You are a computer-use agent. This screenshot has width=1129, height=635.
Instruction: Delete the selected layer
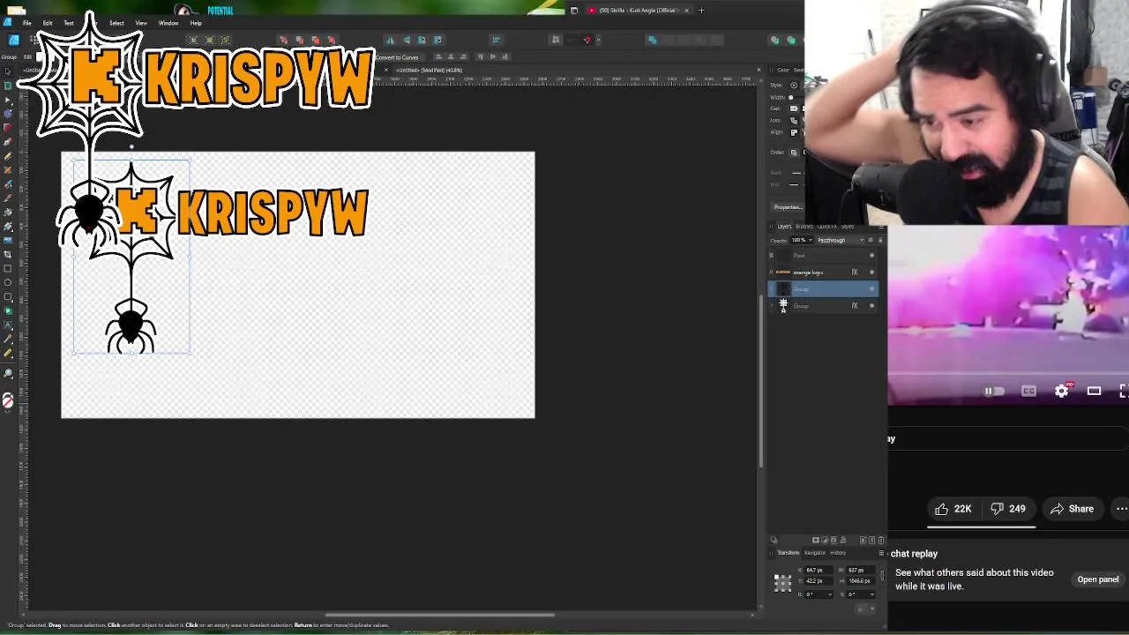point(881,540)
